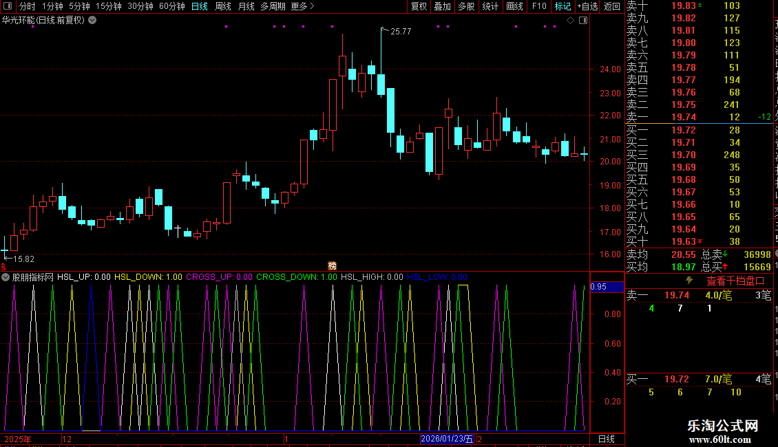Click the 统计 statistics button
Image resolution: width=778 pixels, height=447 pixels.
[x=490, y=6]
